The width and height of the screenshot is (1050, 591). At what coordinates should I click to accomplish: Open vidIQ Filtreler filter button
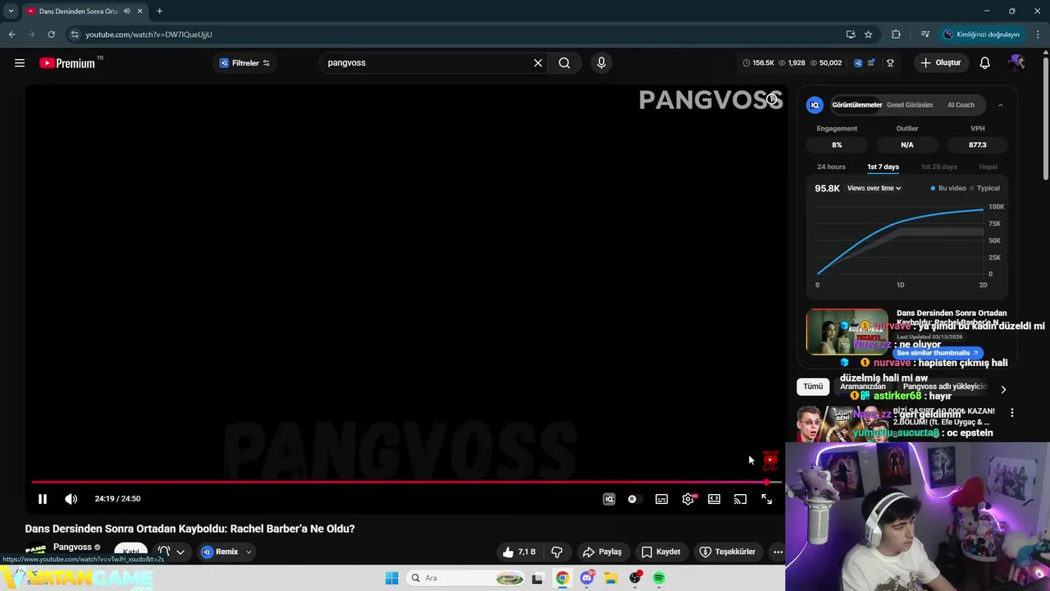coord(244,63)
